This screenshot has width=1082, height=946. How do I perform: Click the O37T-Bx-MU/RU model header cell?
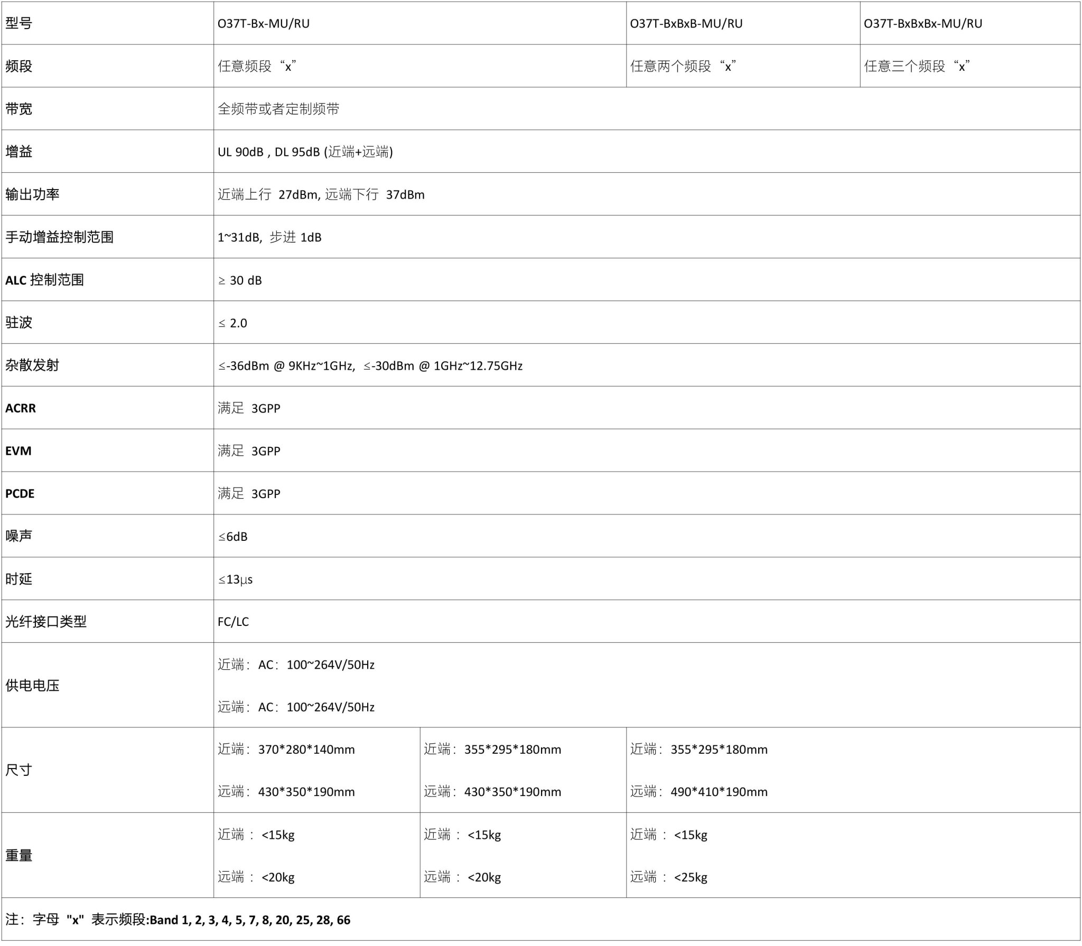click(x=264, y=24)
